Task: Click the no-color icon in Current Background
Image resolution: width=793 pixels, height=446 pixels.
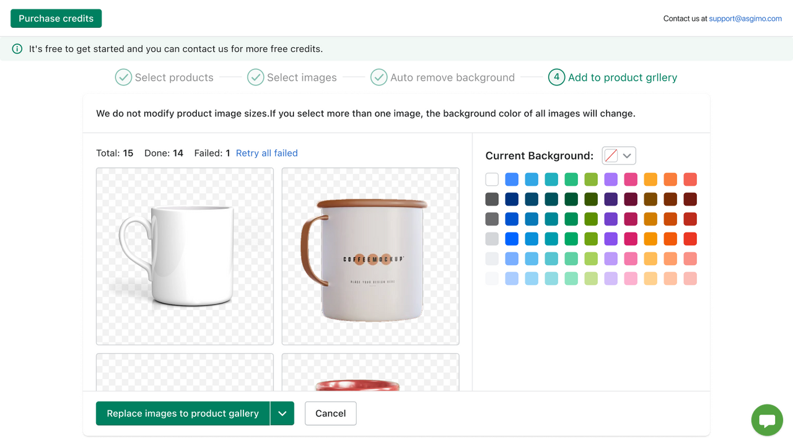Action: 611,155
